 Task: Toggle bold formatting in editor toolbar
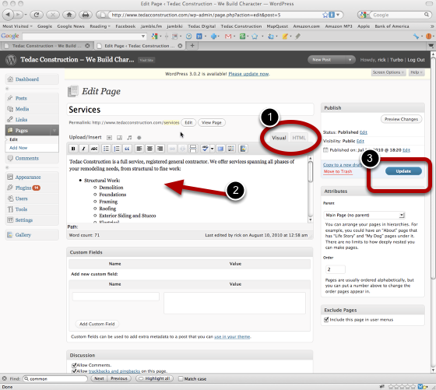pyautogui.click(x=73, y=149)
